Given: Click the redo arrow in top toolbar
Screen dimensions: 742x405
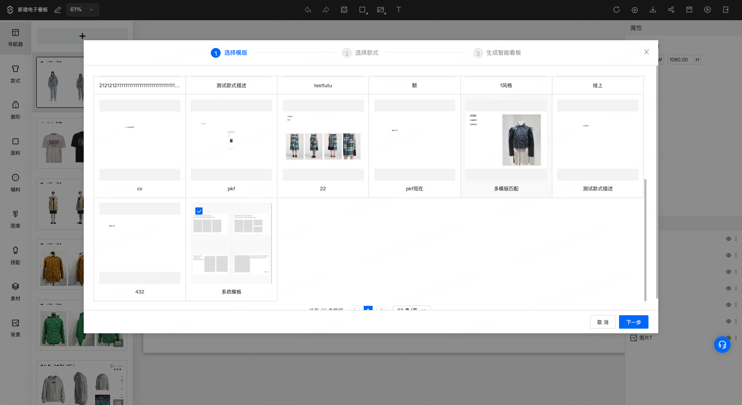Looking at the screenshot, I should (x=326, y=10).
